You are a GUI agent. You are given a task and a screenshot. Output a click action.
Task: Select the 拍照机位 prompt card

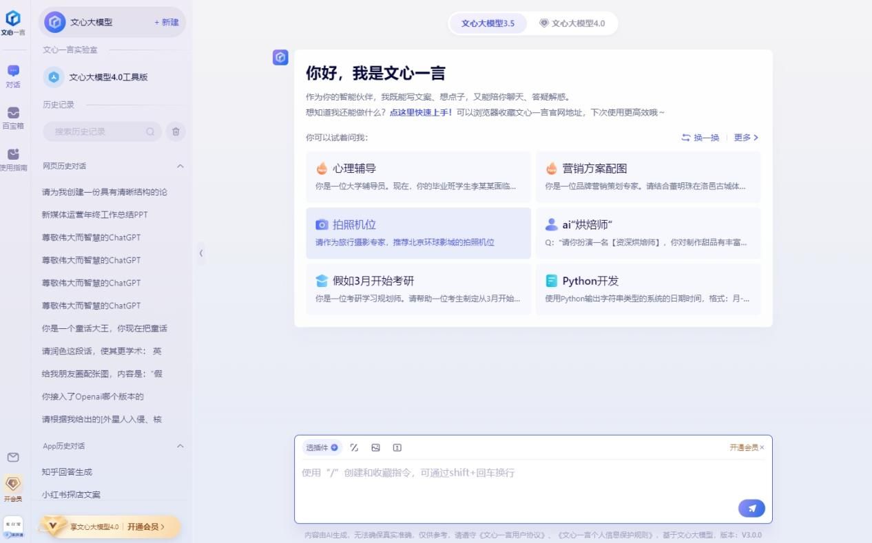[x=418, y=233]
